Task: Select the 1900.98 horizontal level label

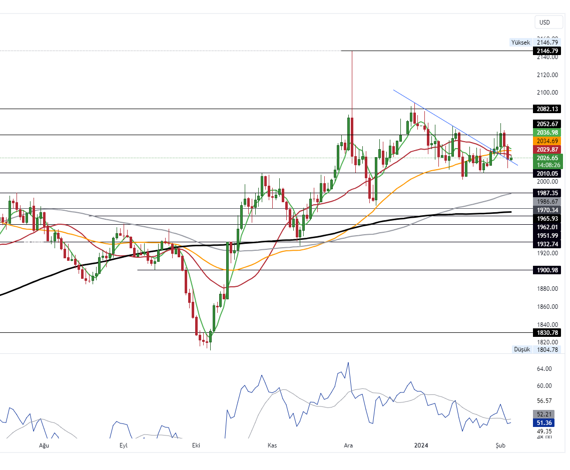Action: click(x=547, y=270)
